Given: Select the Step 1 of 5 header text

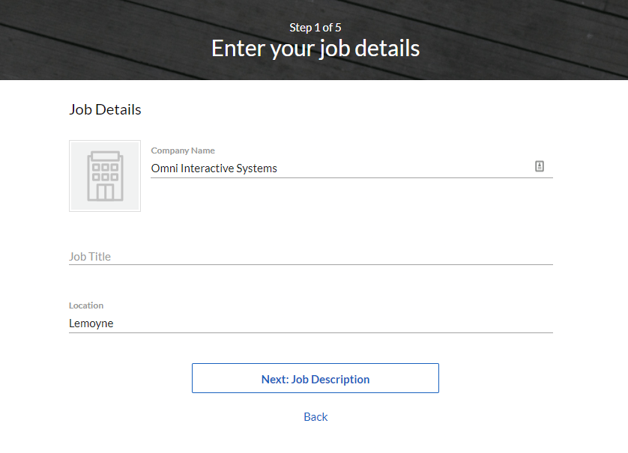Looking at the screenshot, I should pos(315,27).
